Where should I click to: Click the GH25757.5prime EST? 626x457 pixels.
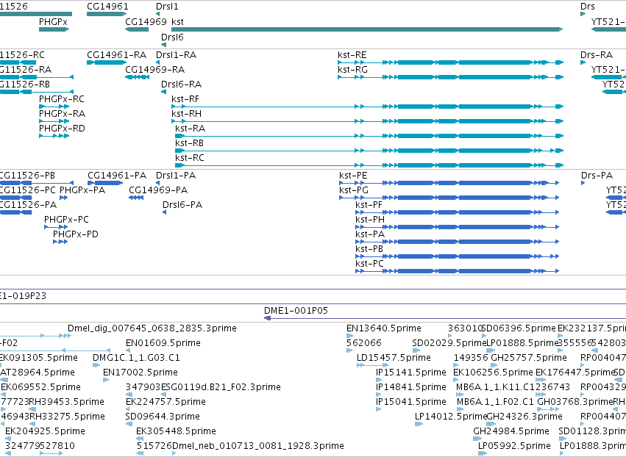click(494, 365)
